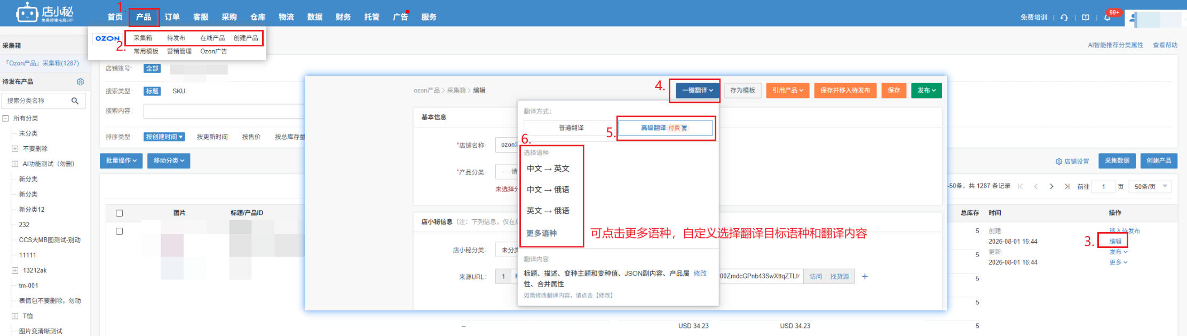Open the 更多 dropdown in operations column
Image resolution: width=1187 pixels, height=336 pixels.
click(x=1118, y=262)
